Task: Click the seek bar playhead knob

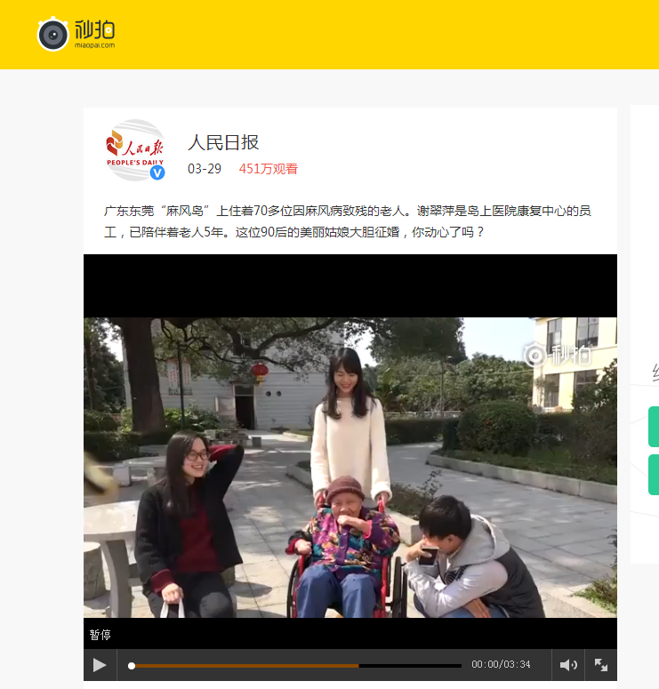Action: pos(131,666)
